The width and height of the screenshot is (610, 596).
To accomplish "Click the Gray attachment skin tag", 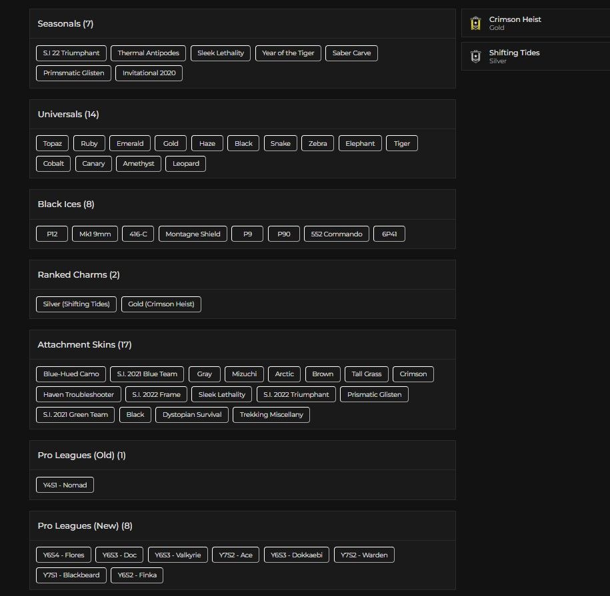I will pos(205,374).
